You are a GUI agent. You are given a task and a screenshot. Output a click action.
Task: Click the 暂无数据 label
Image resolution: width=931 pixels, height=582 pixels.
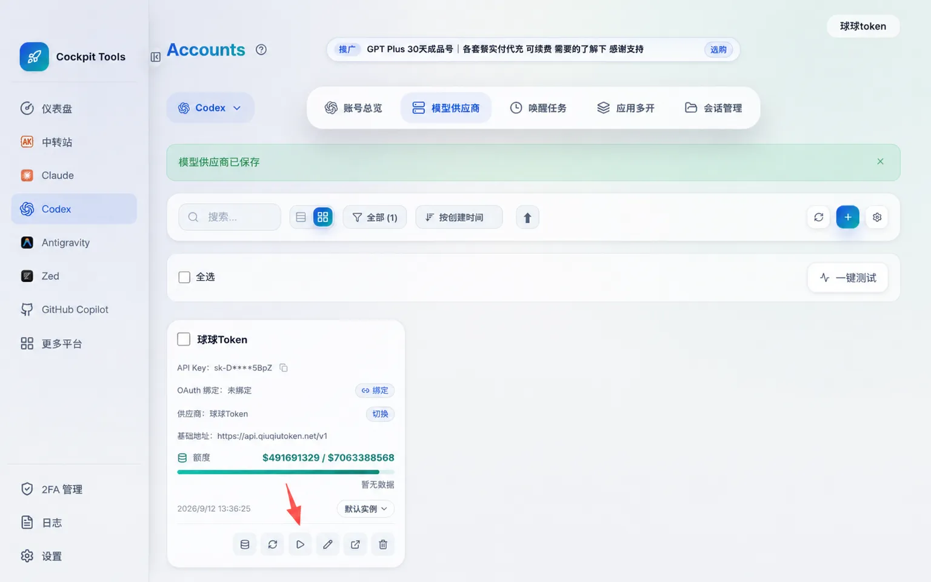[378, 484]
